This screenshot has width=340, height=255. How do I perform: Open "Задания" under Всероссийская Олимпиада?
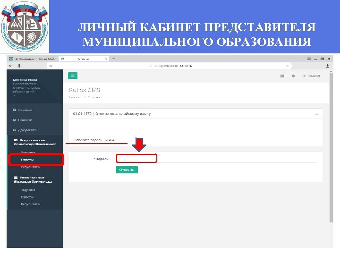[28, 153]
